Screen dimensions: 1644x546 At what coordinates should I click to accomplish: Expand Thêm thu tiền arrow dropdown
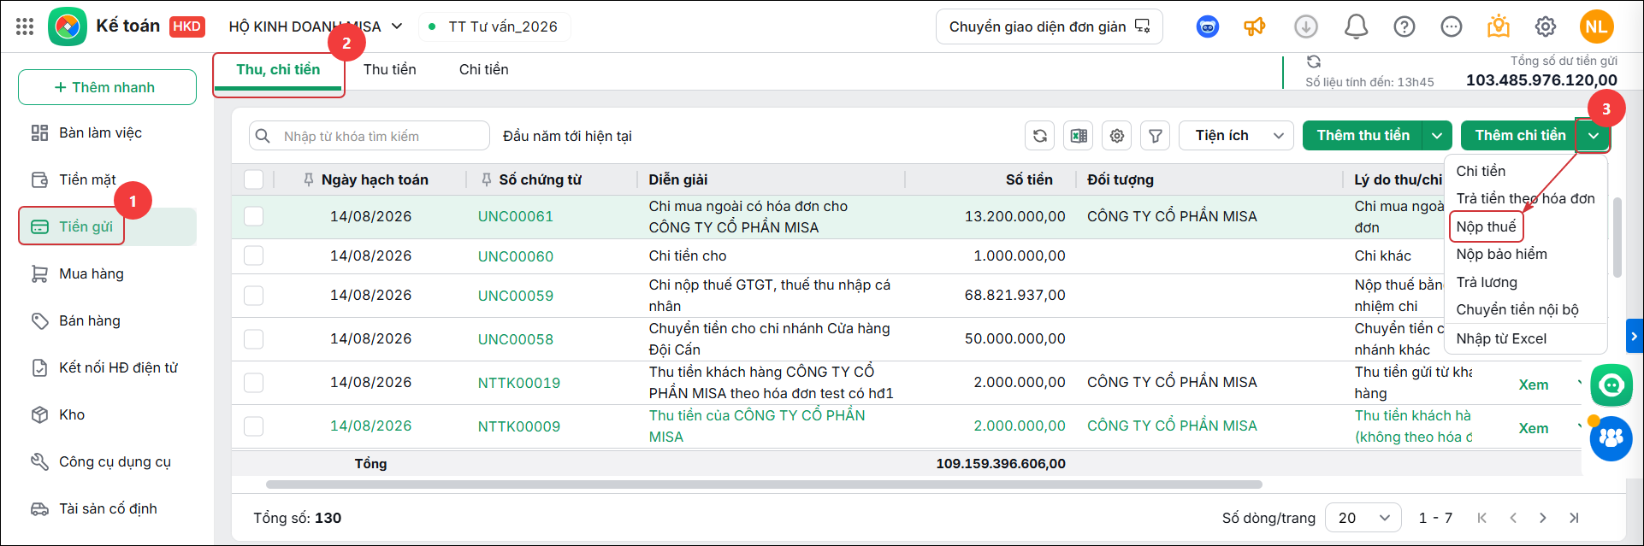tap(1437, 136)
